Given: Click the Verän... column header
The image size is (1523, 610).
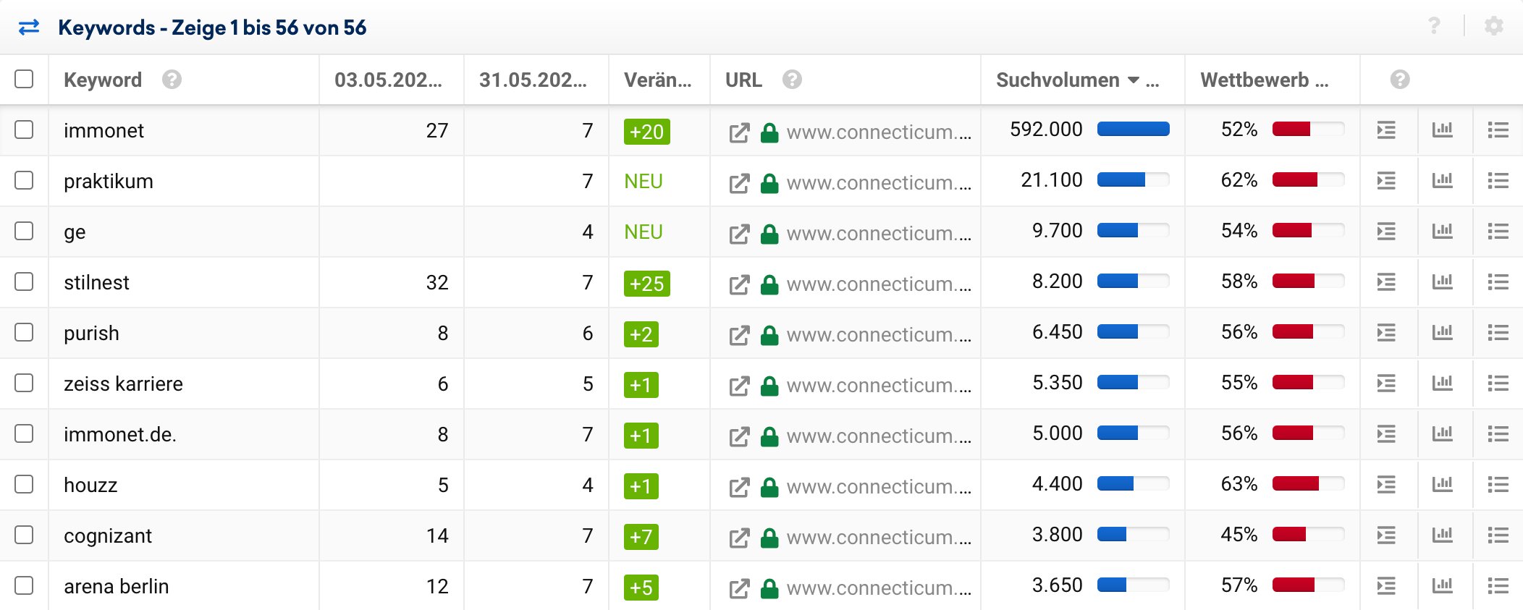Looking at the screenshot, I should pyautogui.click(x=657, y=80).
